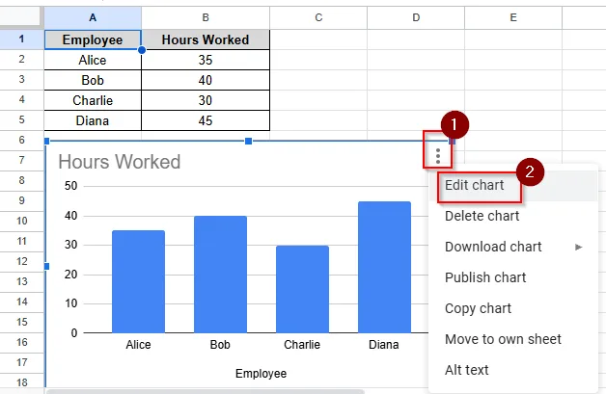Viewport: 606px width, 394px height.
Task: Click empty cell D3
Action: coord(416,80)
